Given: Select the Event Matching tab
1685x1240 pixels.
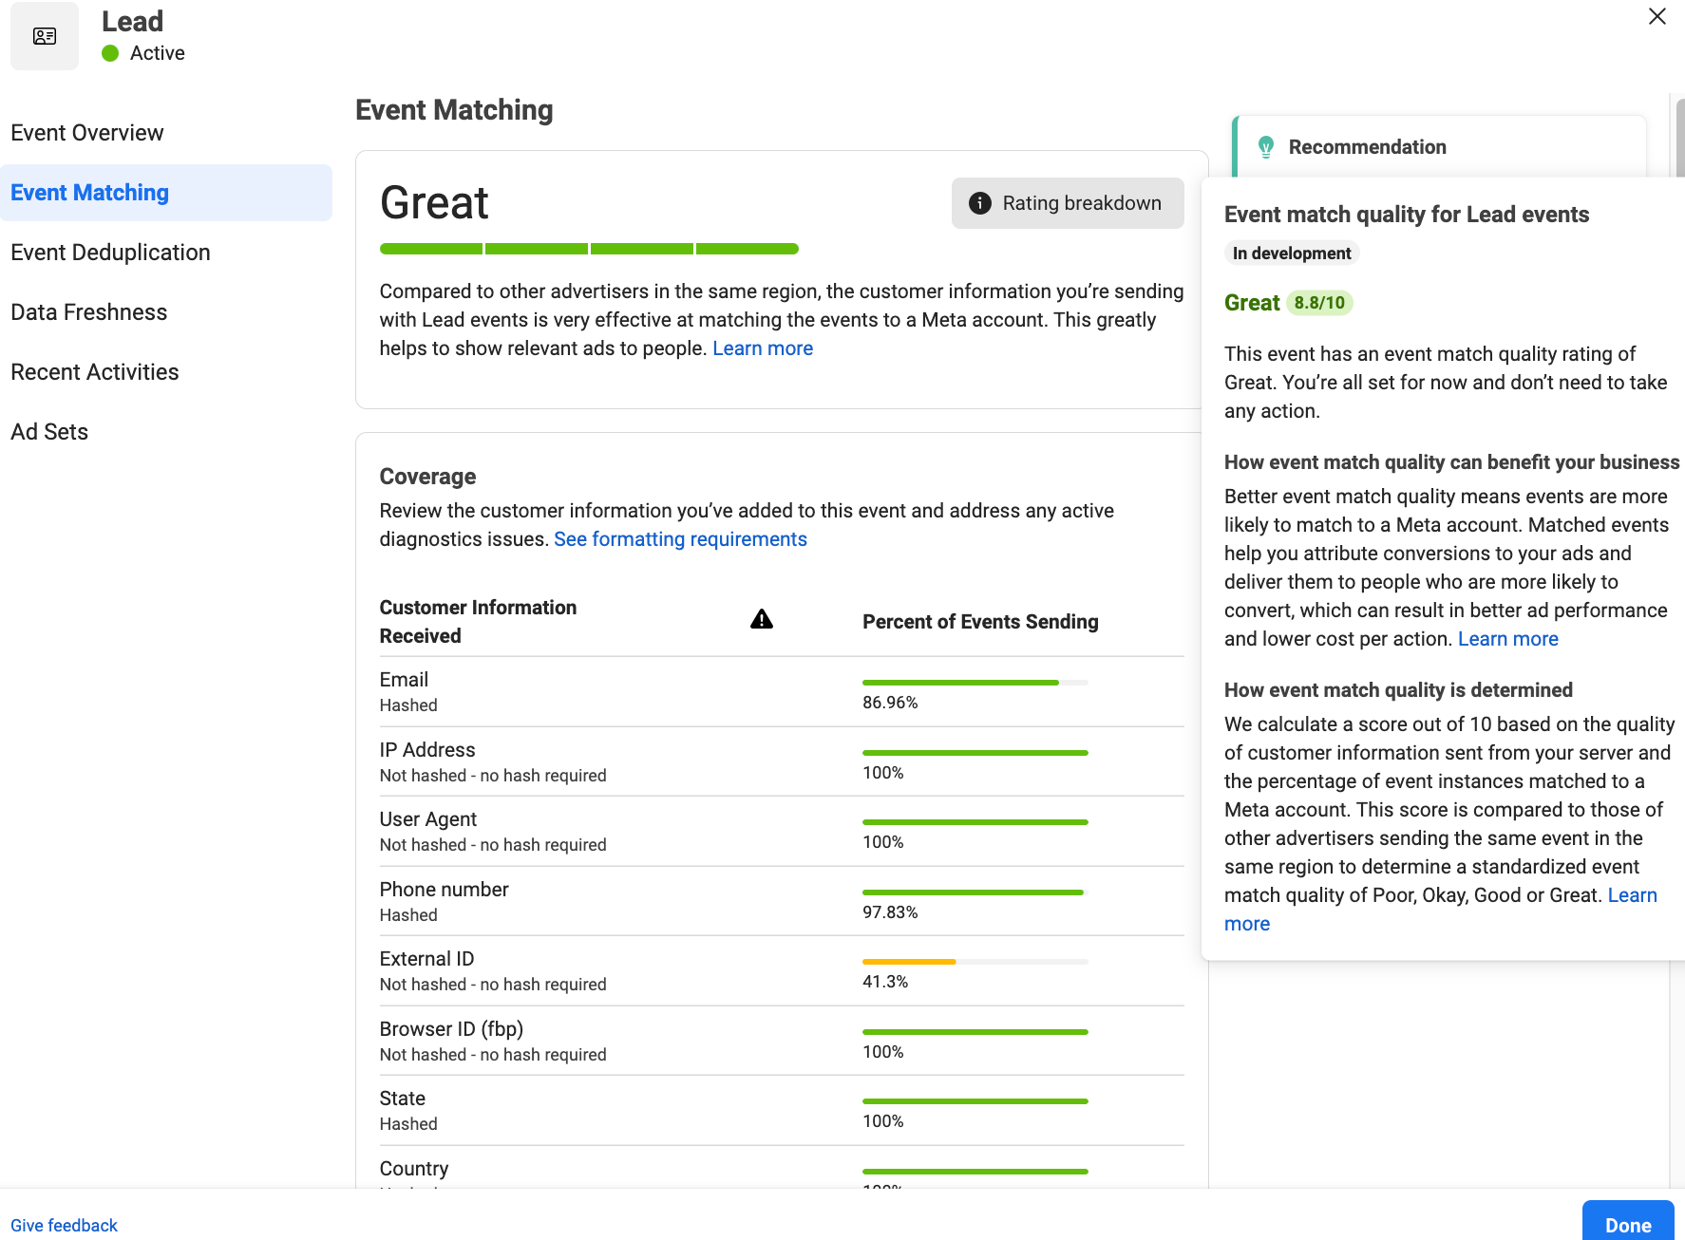Looking at the screenshot, I should (x=90, y=193).
